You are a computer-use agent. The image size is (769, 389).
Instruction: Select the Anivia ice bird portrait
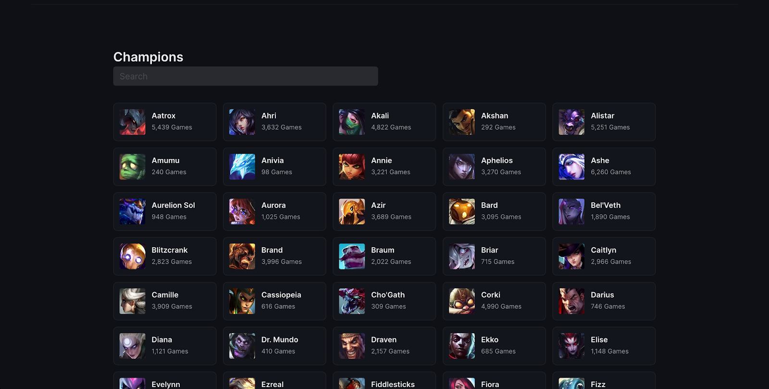click(x=242, y=167)
